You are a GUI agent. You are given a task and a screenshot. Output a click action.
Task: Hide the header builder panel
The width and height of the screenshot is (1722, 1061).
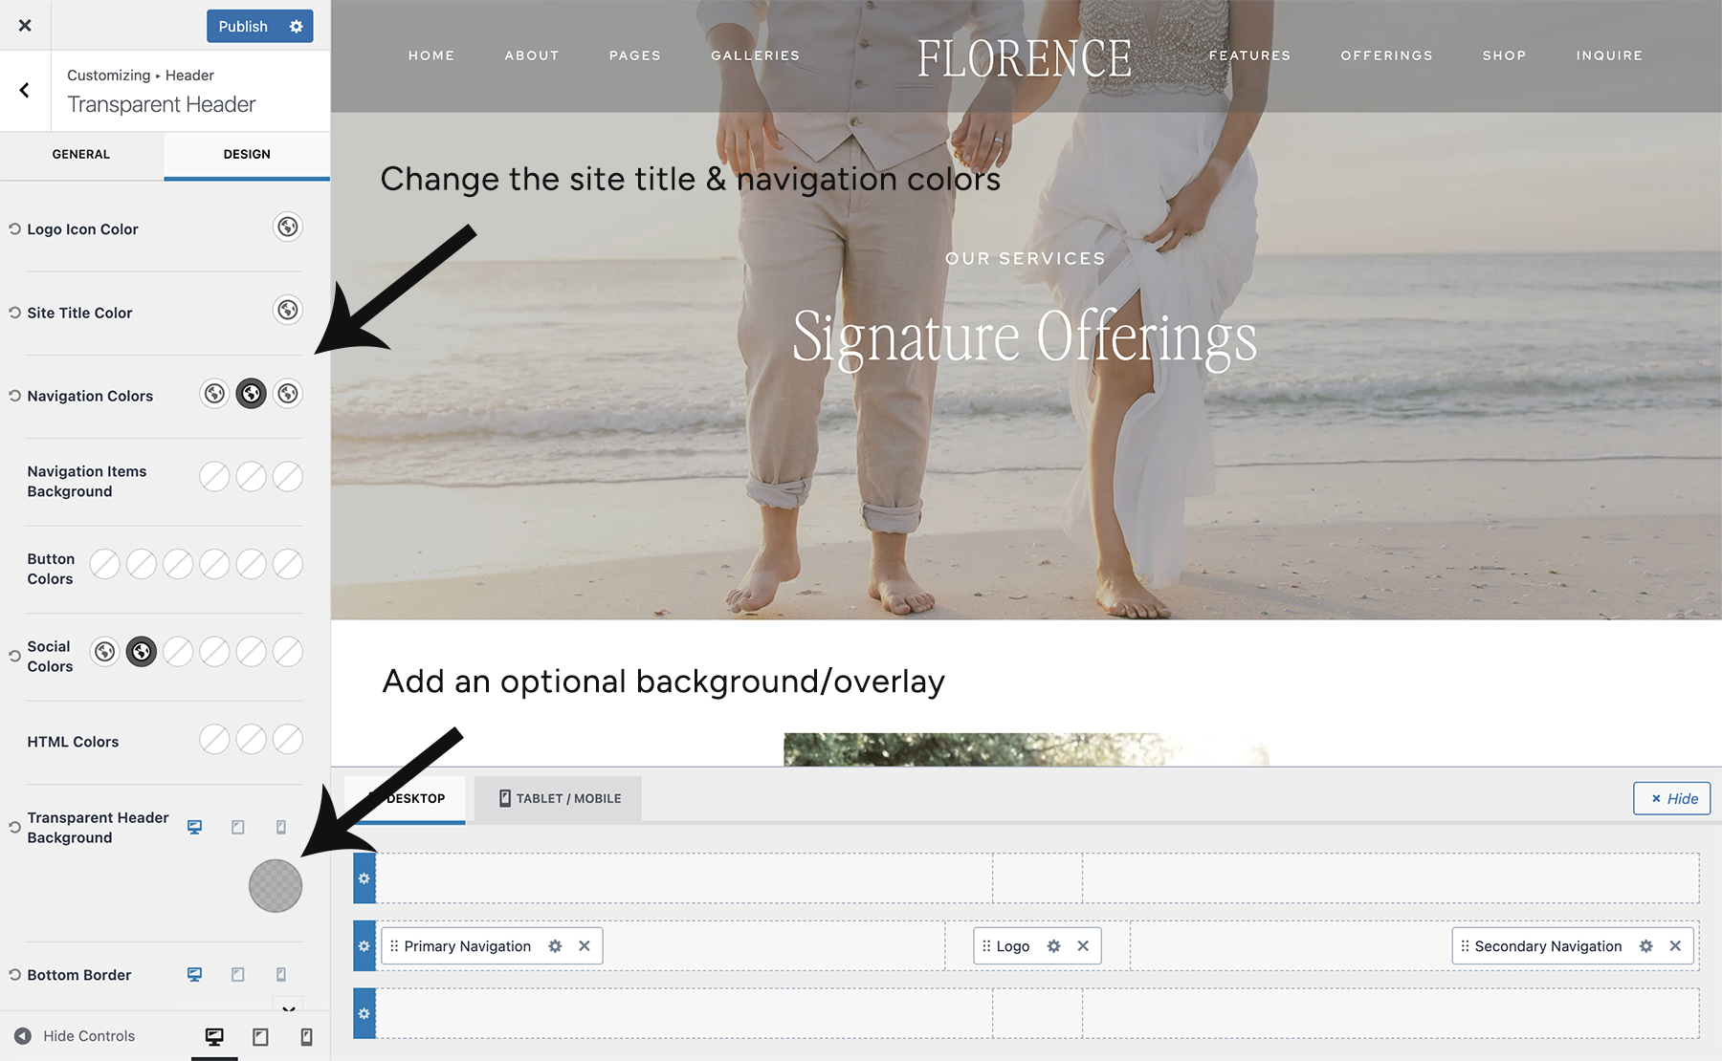click(1671, 798)
